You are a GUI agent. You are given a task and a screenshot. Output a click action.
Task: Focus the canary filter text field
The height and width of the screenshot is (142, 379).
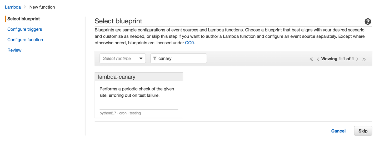[x=181, y=59]
